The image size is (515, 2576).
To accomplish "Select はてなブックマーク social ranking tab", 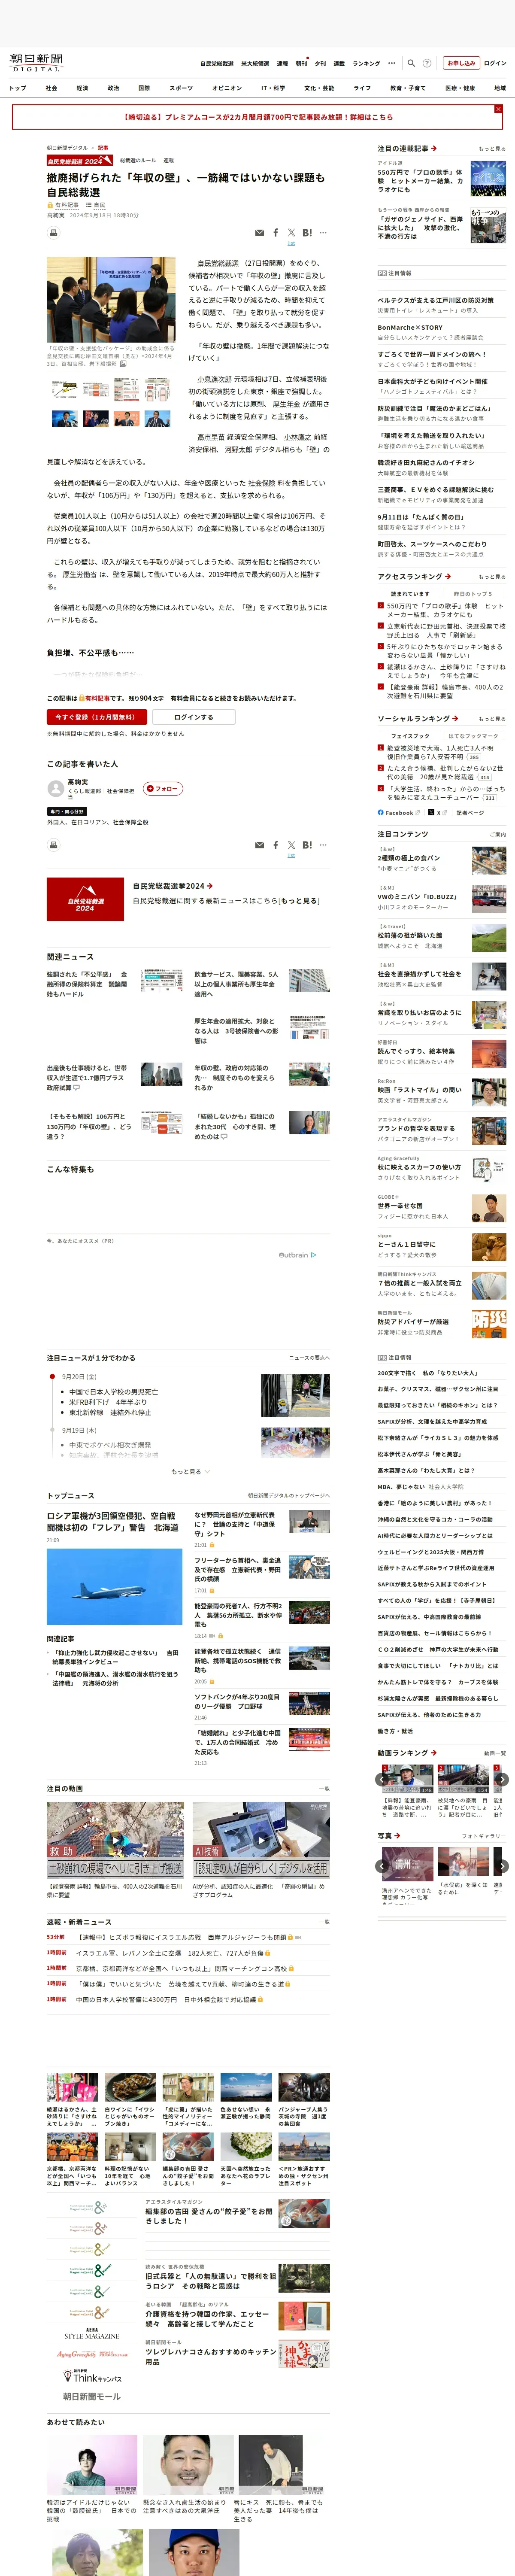I will (473, 736).
